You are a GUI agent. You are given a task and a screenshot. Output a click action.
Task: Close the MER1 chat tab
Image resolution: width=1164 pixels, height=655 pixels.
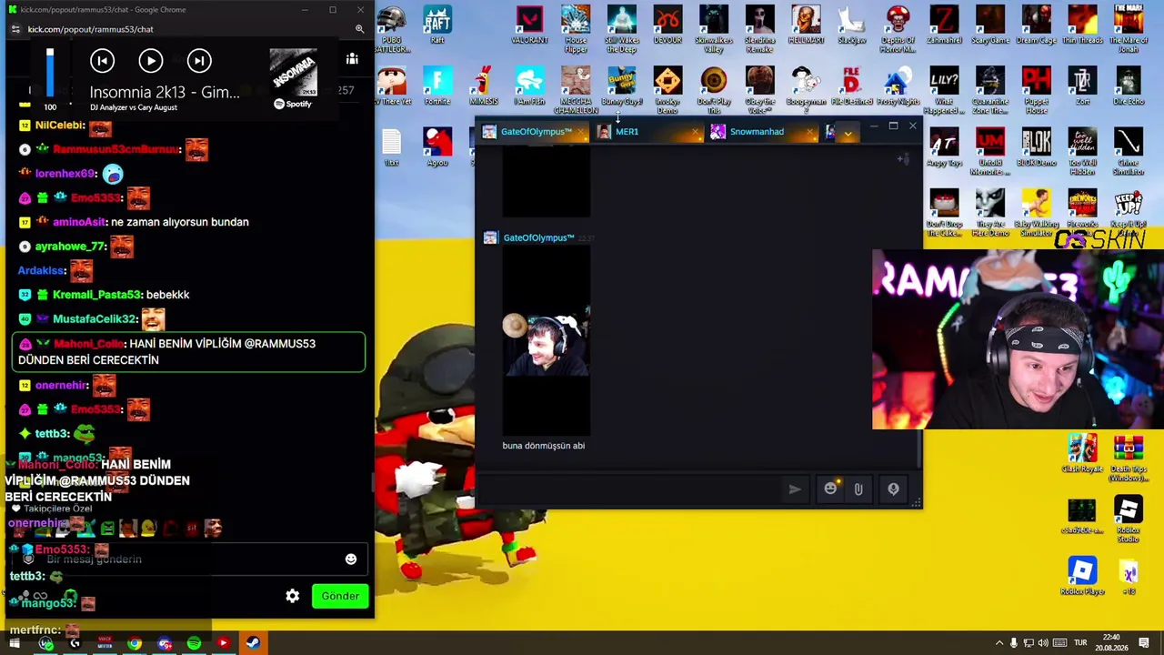click(x=696, y=132)
